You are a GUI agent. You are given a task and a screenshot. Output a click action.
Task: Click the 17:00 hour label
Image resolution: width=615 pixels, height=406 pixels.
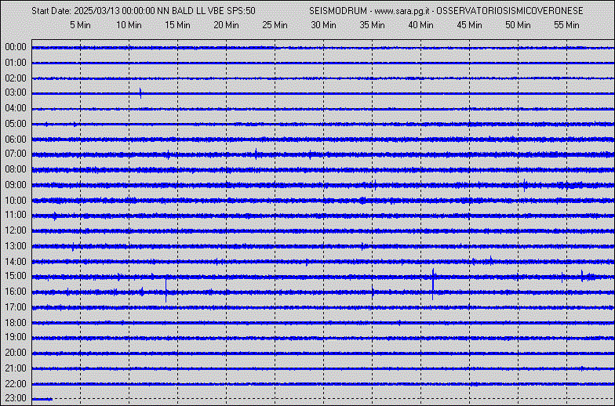(x=16, y=307)
